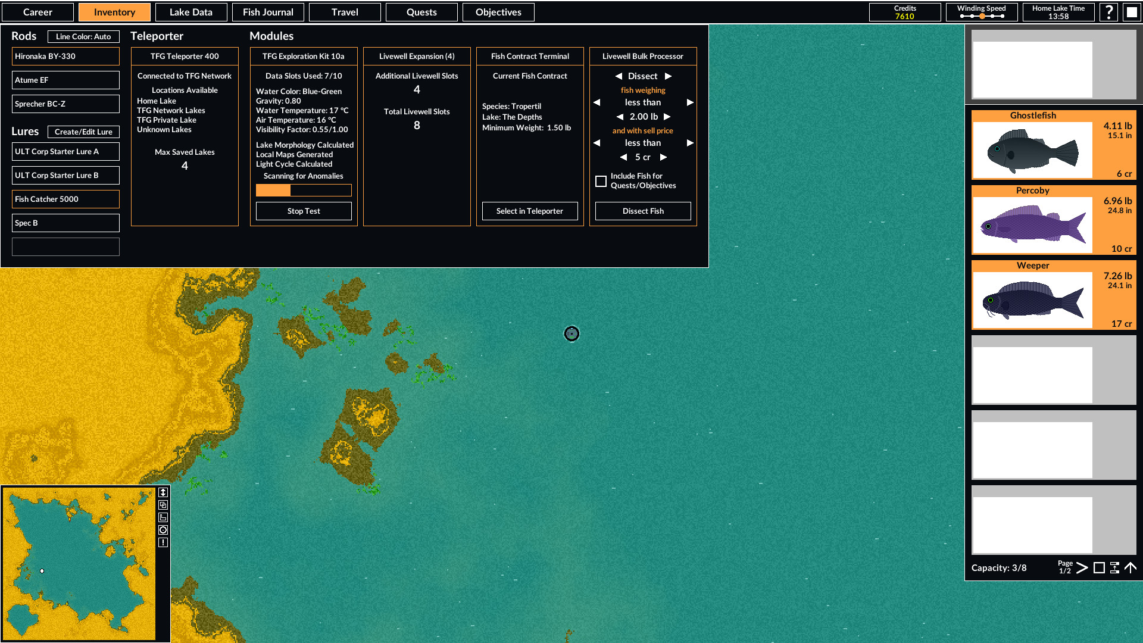Click the minimap resize arrows icon
1143x643 pixels.
(164, 492)
